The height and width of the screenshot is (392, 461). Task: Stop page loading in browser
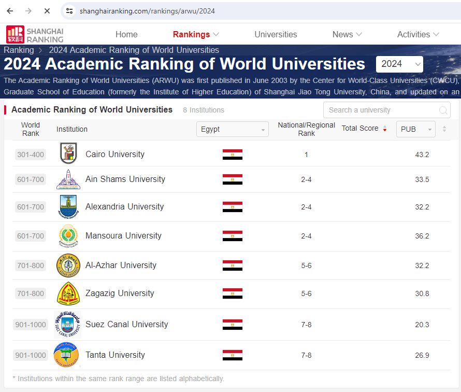pyautogui.click(x=46, y=11)
